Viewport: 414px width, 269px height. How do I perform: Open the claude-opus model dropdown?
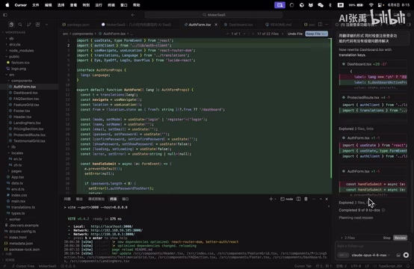click(371, 255)
